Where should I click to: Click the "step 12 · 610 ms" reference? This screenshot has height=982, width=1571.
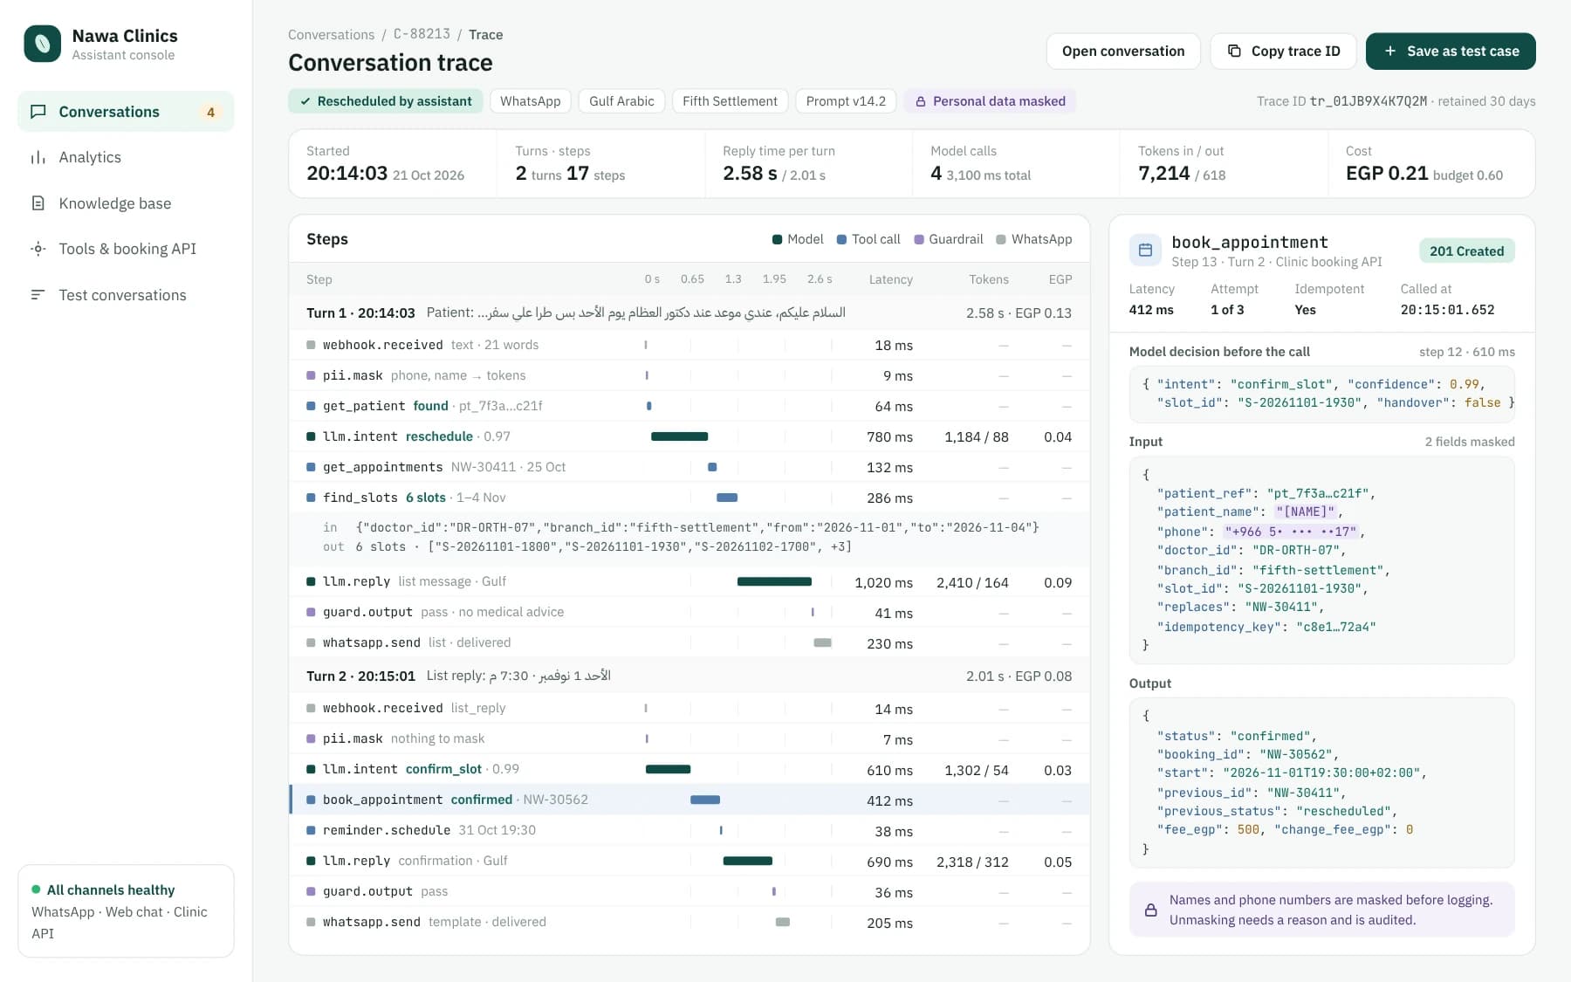click(1466, 352)
